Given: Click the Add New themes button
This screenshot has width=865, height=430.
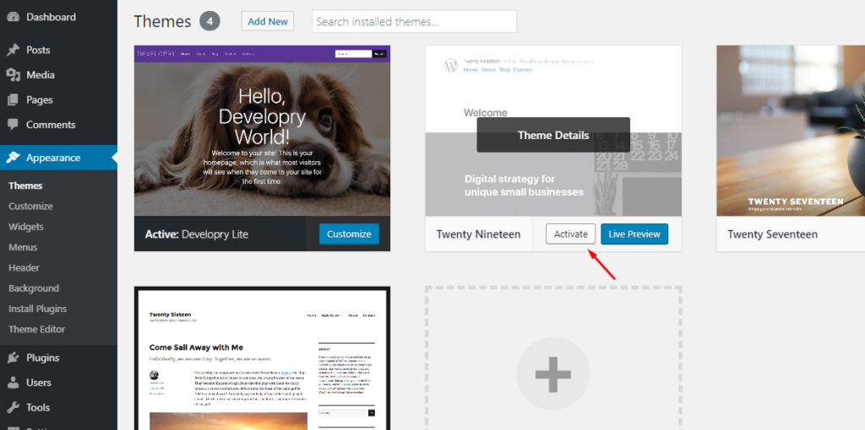Looking at the screenshot, I should [x=268, y=21].
